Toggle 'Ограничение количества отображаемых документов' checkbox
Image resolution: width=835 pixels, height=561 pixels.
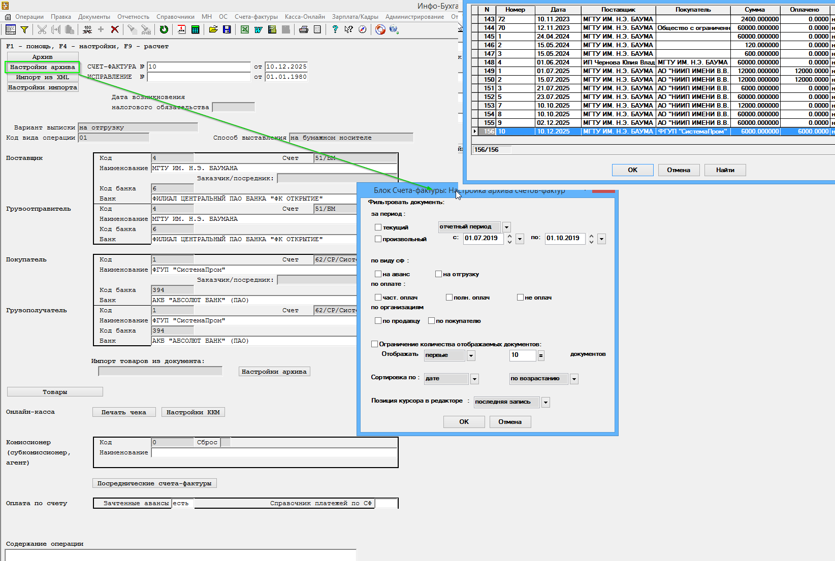[375, 344]
